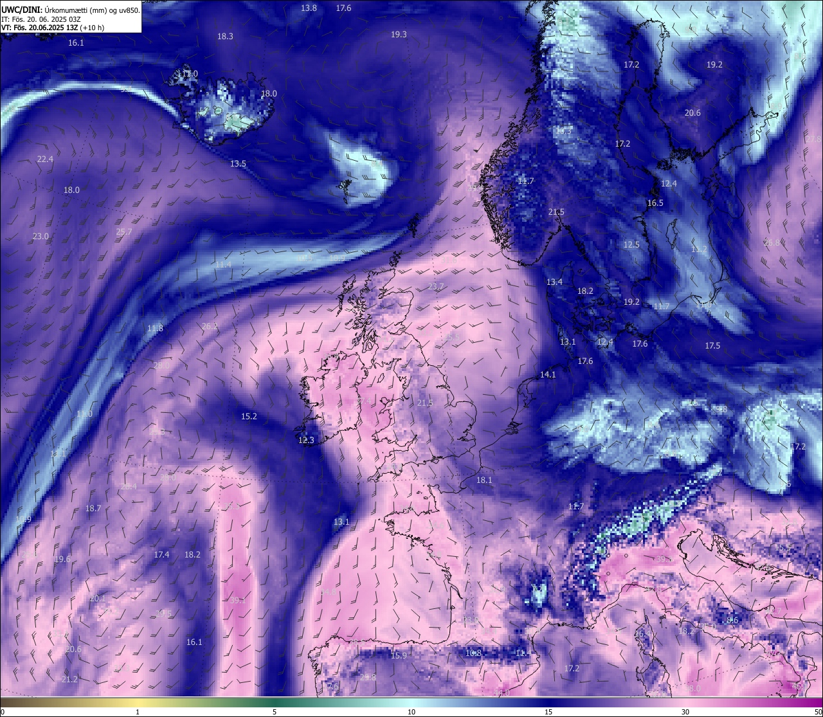Select the 26.2 value label
This screenshot has width=823, height=717.
point(210,326)
